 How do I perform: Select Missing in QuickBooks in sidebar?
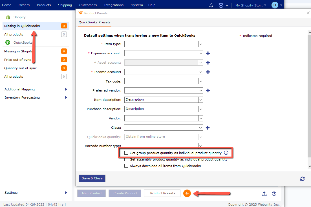(36, 26)
